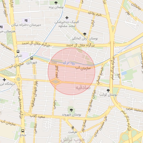Select the Shahrdari bus stop icon

click(x=32, y=58)
